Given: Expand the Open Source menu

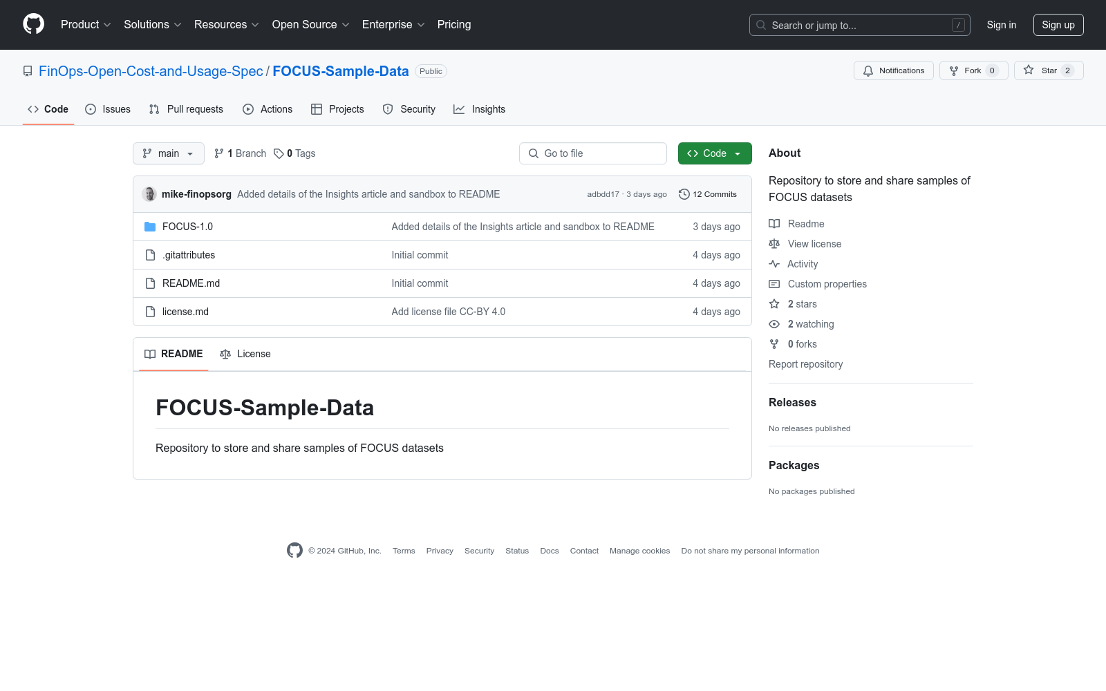Looking at the screenshot, I should [311, 25].
